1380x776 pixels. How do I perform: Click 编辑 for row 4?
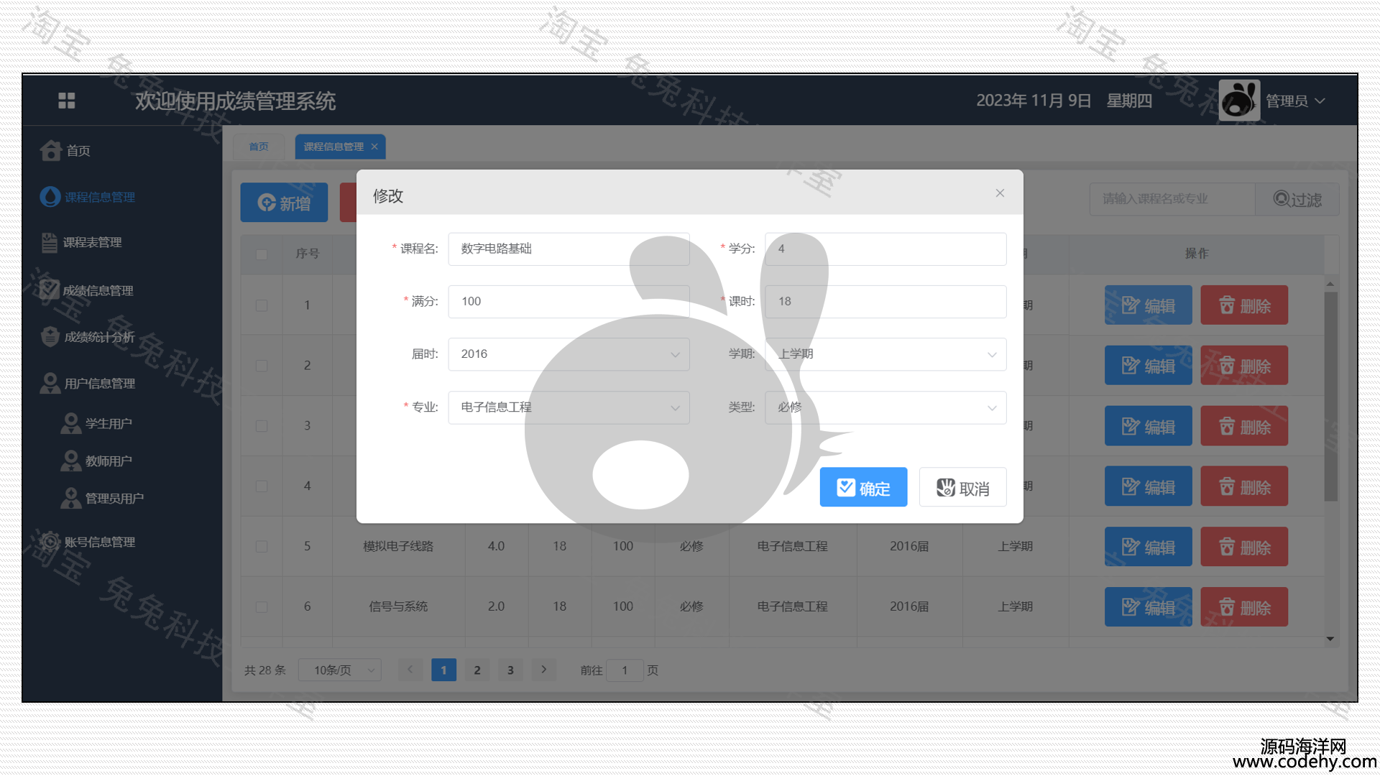click(1148, 486)
